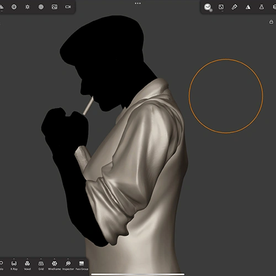The height and width of the screenshot is (276, 276).
Task: Open the brush Stroke settings (clay ball icon)
Action: 208,7
